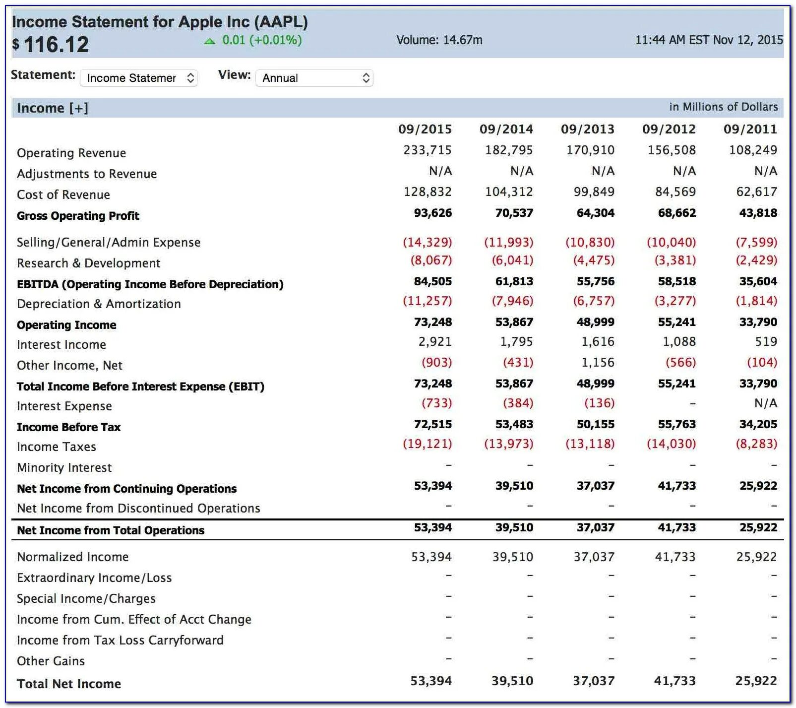
Task: Click the Adjustments to Revenue row label
Action: (x=87, y=174)
